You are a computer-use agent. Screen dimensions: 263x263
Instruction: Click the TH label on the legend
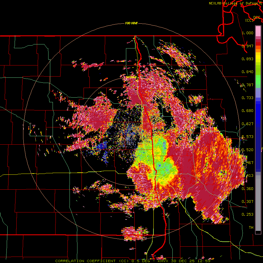coord(251,228)
